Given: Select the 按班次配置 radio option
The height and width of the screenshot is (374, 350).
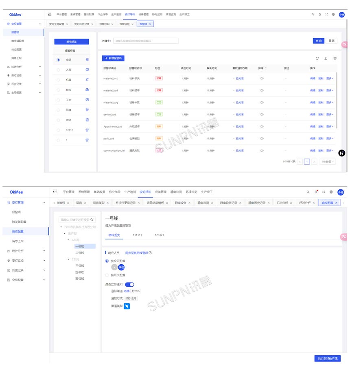Looking at the screenshot, I should click(x=107, y=275).
